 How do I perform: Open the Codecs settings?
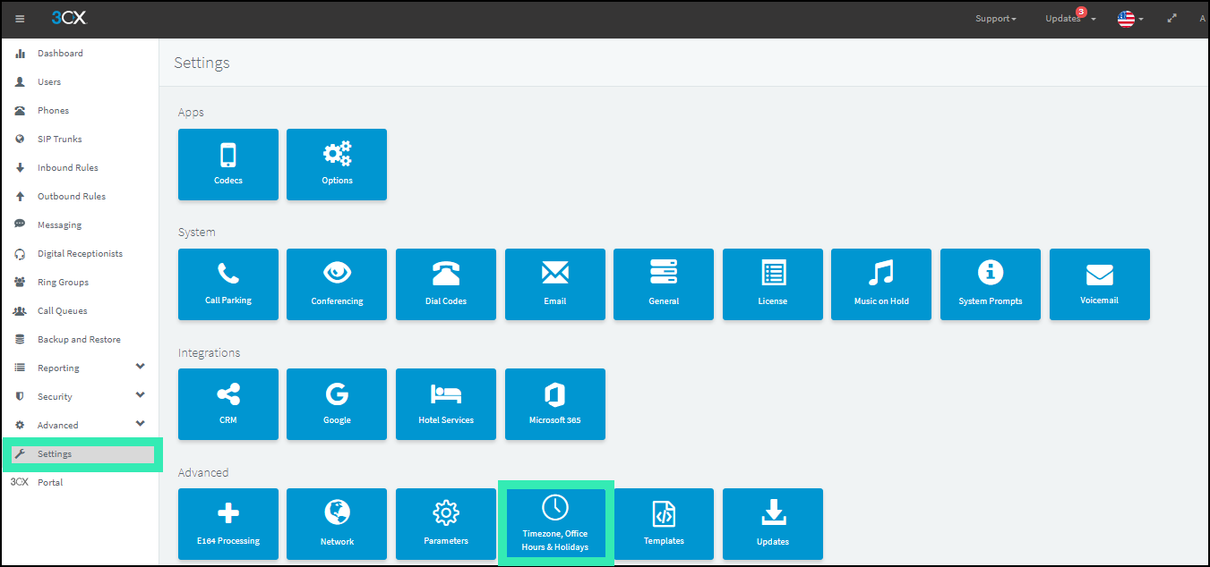click(227, 165)
